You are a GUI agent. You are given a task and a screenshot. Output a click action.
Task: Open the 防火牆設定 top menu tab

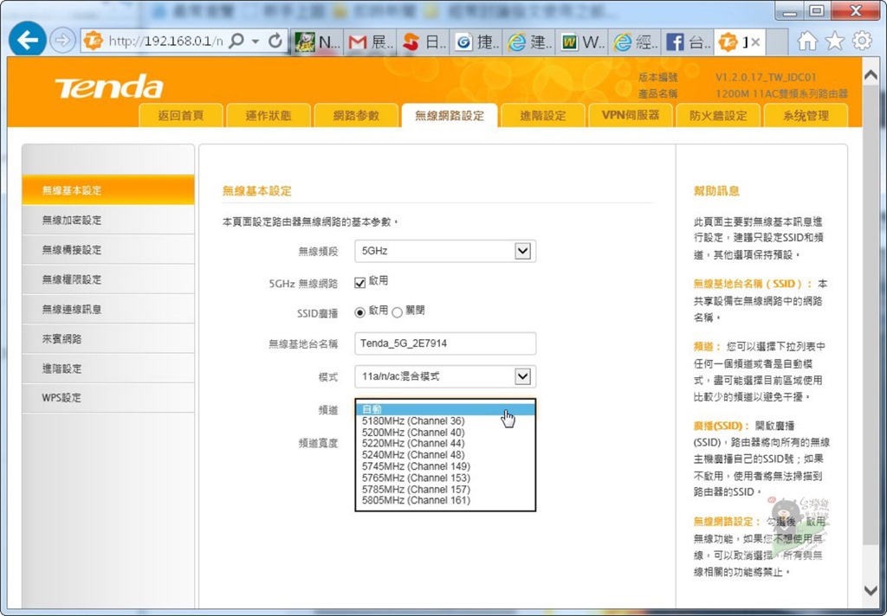pos(717,116)
